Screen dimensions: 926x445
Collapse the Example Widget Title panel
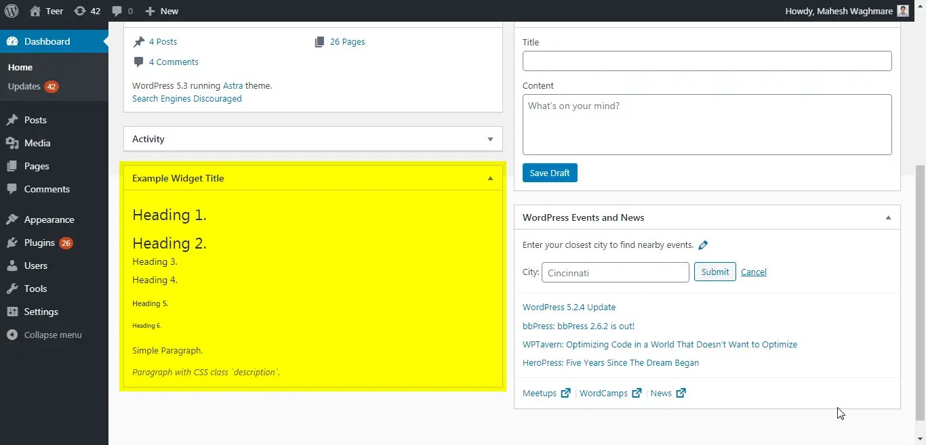point(489,177)
